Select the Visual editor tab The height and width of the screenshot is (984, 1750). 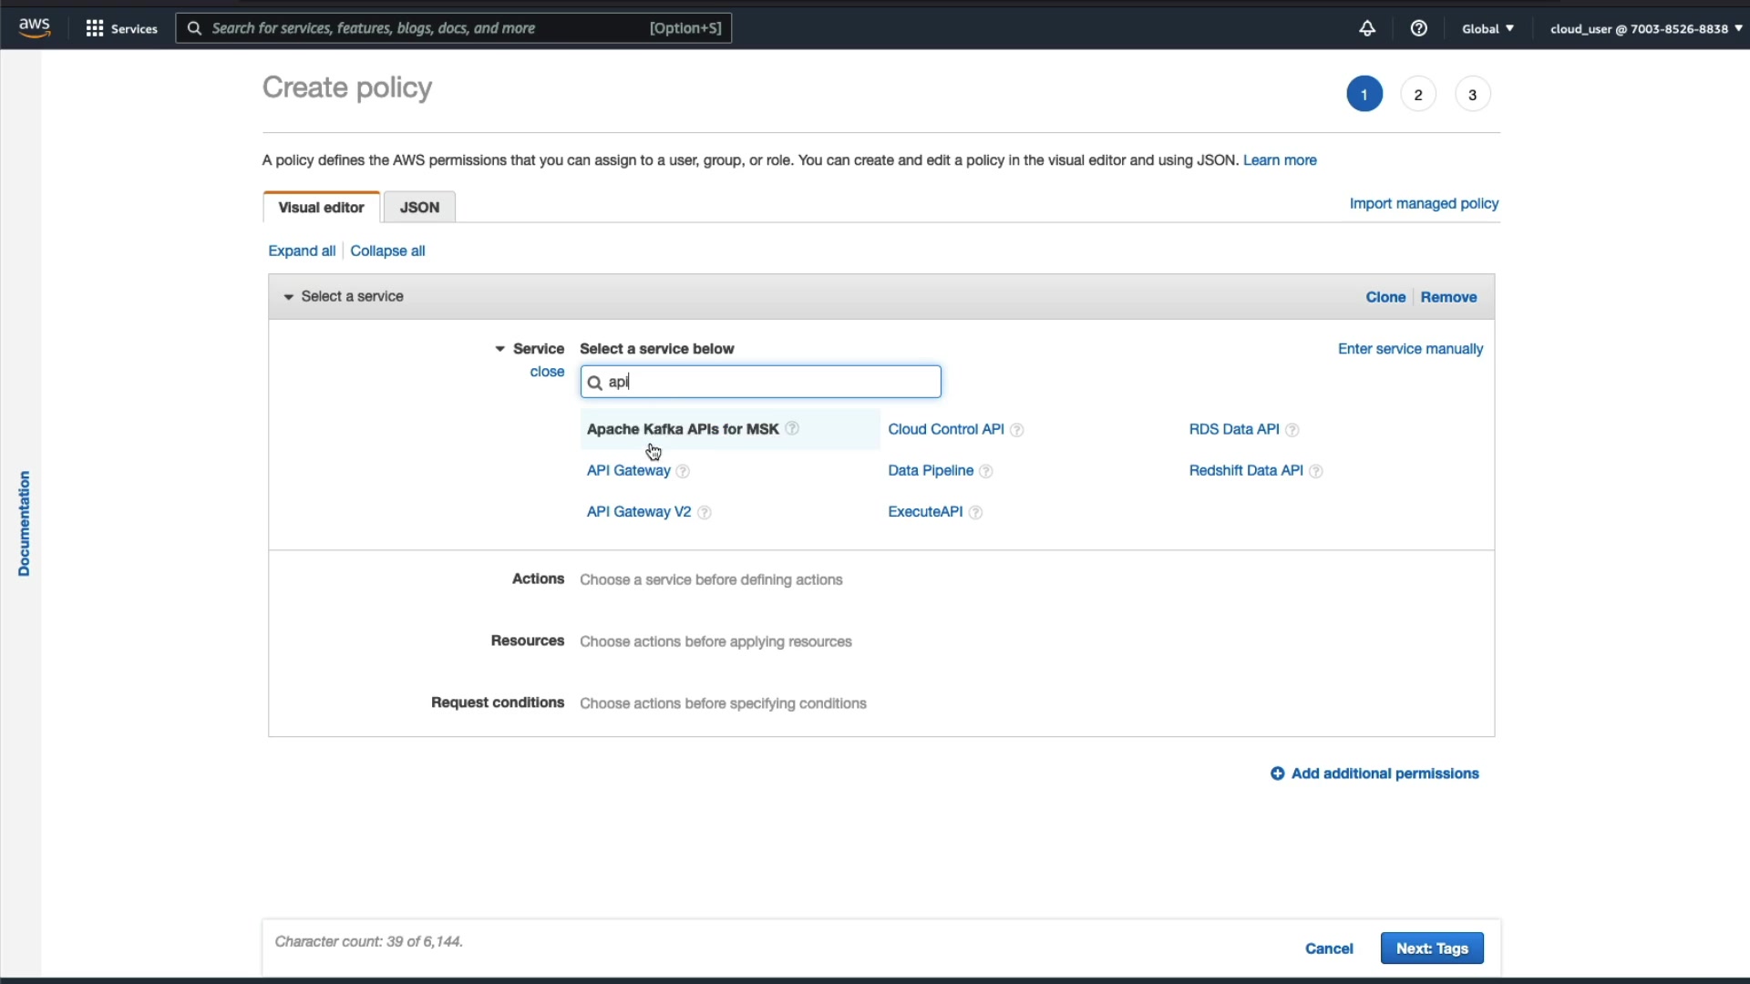click(x=321, y=207)
